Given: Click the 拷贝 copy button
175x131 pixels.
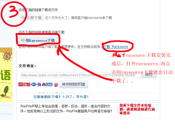Looking at the screenshot, I should point(149,75).
